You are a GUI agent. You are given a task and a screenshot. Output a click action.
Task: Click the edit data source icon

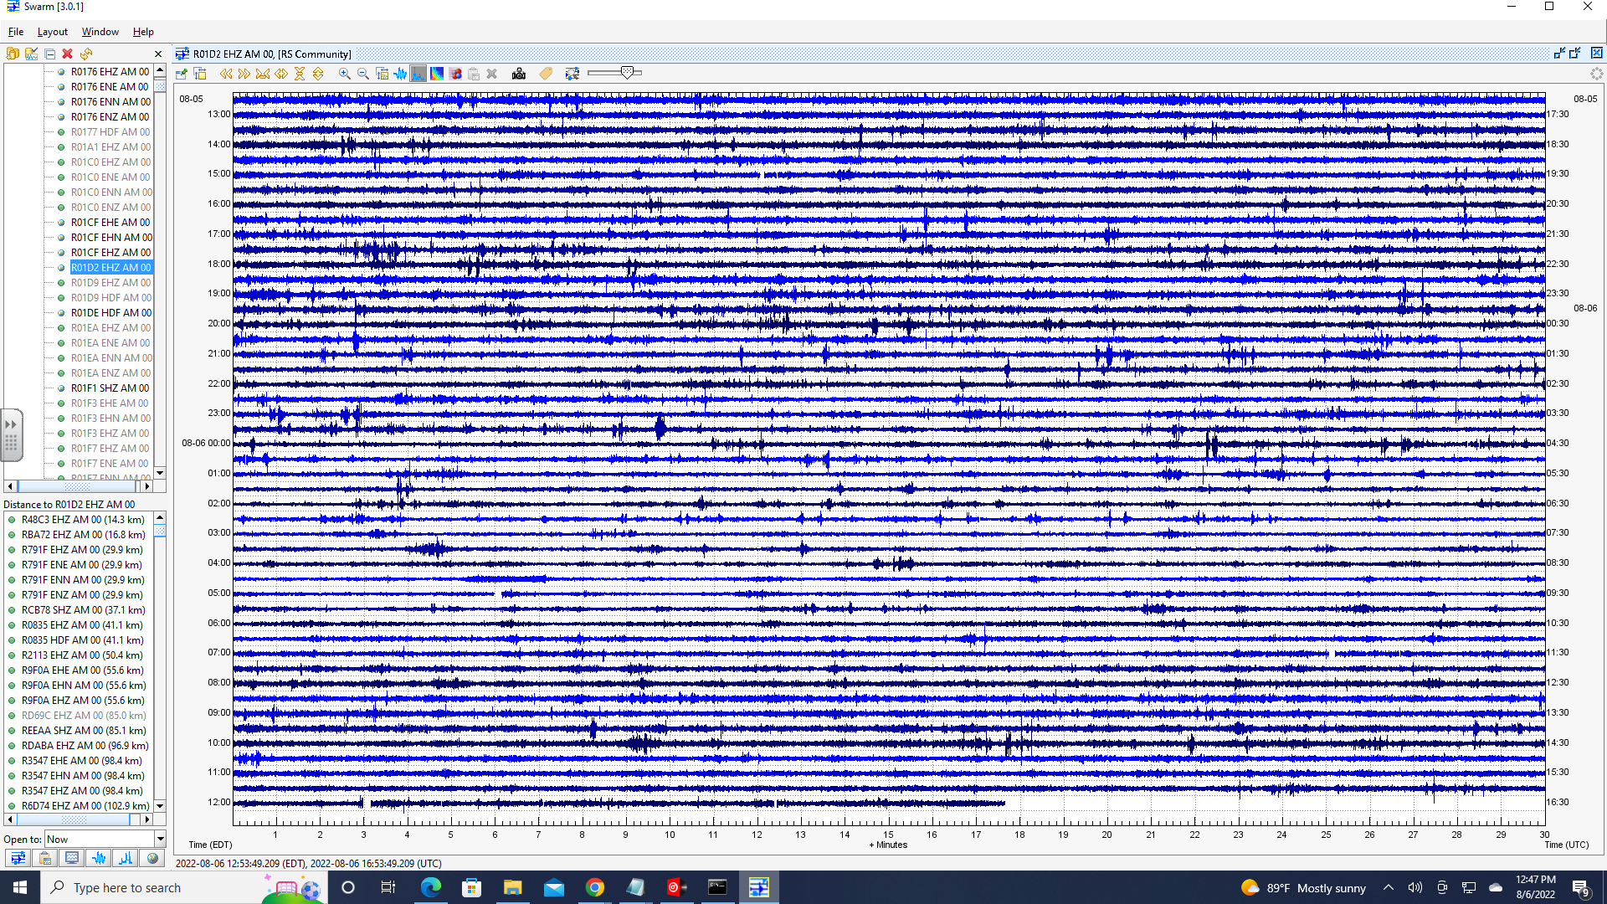(x=31, y=54)
